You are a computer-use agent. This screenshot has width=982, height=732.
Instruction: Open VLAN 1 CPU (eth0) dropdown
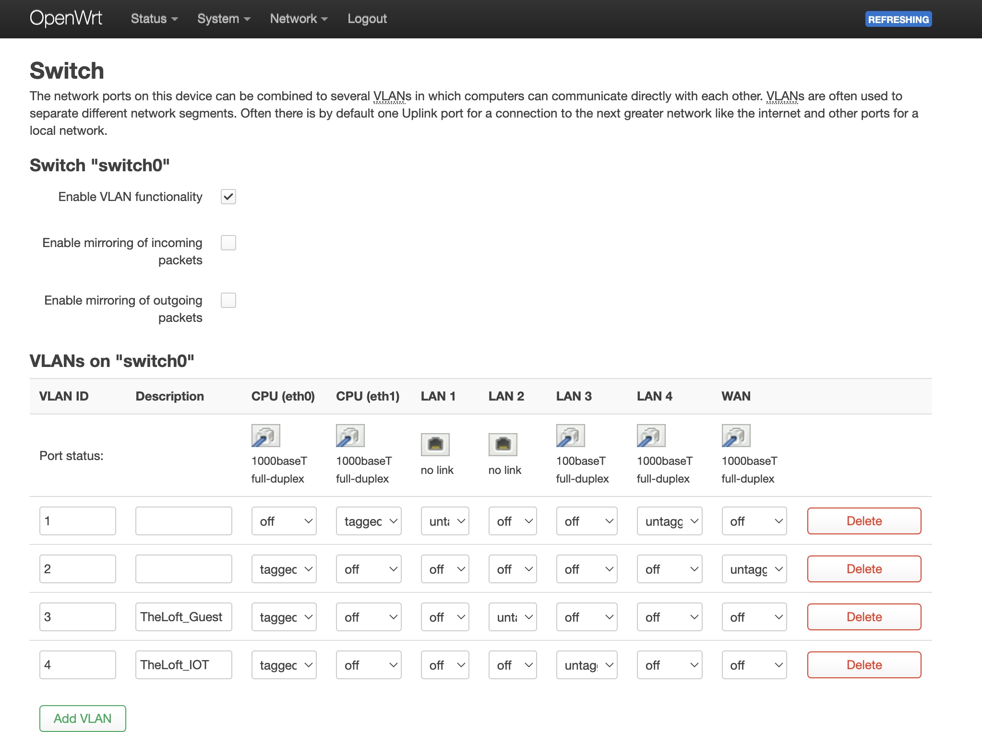pyautogui.click(x=284, y=521)
